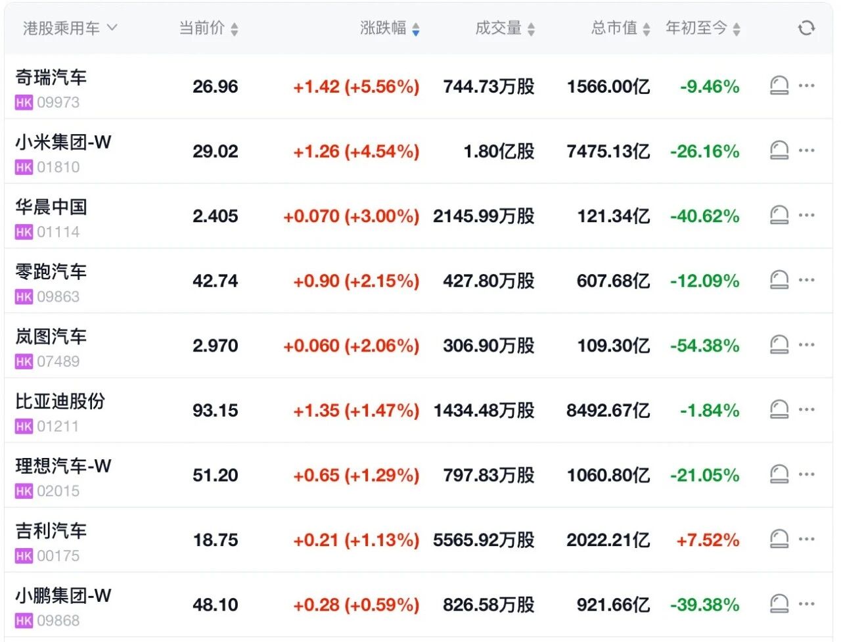This screenshot has height=642, width=841.
Task: Set alert bell for 小米集团-W
Action: click(x=779, y=150)
